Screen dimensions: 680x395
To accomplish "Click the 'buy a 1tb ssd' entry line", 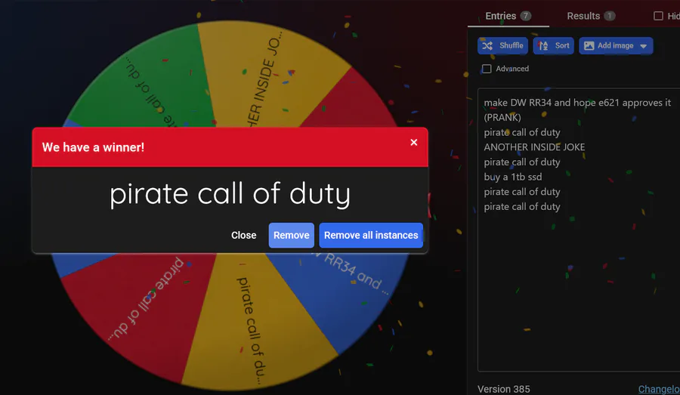I will [x=513, y=177].
